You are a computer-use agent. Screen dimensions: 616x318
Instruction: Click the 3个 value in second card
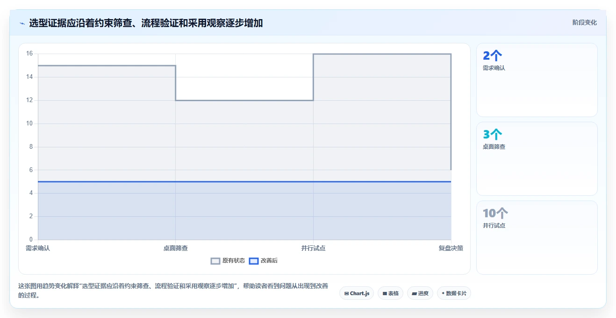coord(492,135)
